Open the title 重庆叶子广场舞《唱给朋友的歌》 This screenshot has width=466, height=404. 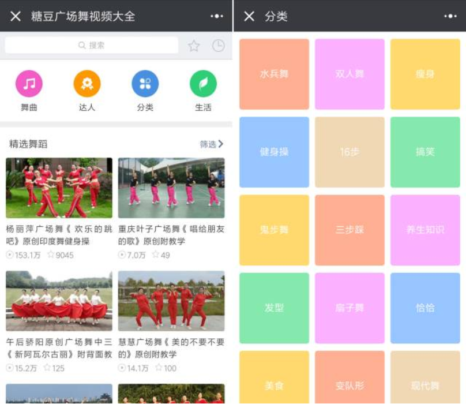[171, 235]
